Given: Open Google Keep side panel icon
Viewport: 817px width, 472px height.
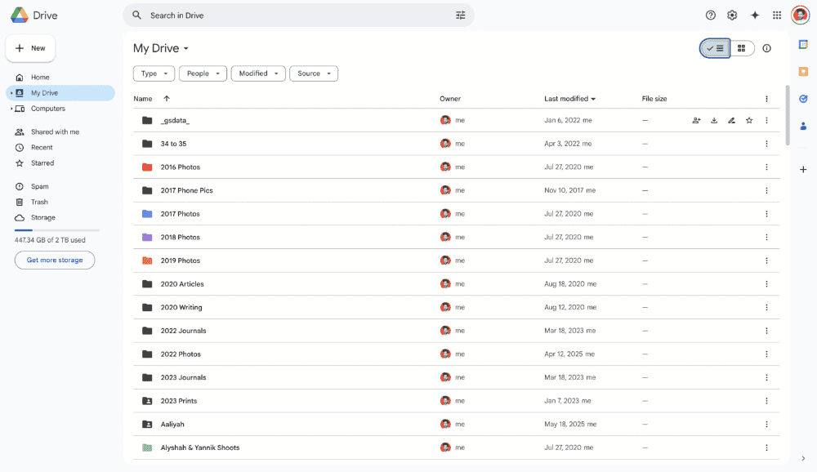Looking at the screenshot, I should pos(803,71).
